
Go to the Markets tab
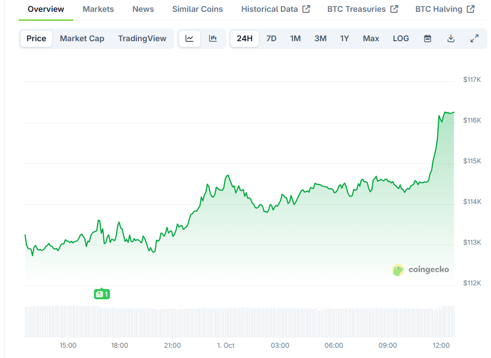(x=98, y=9)
